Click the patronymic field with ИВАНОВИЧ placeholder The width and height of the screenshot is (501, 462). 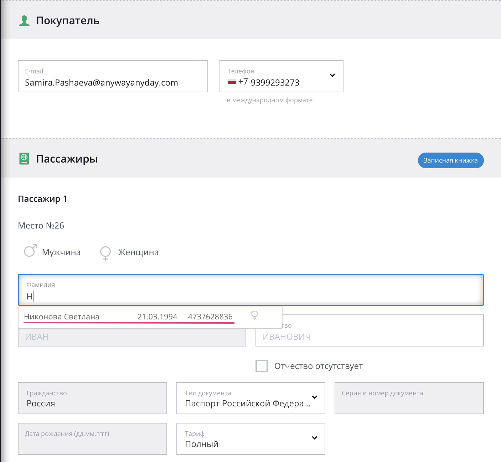click(x=370, y=337)
